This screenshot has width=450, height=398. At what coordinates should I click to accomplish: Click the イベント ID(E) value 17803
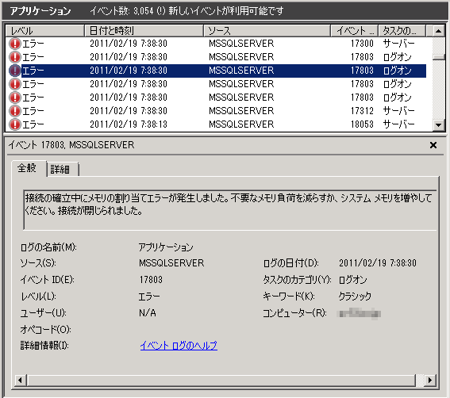coord(151,280)
